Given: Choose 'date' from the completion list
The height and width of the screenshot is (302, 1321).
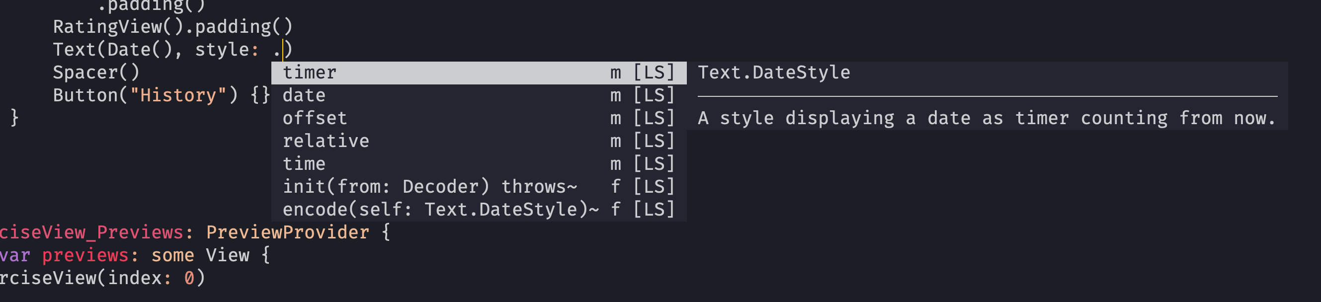Looking at the screenshot, I should tap(304, 95).
